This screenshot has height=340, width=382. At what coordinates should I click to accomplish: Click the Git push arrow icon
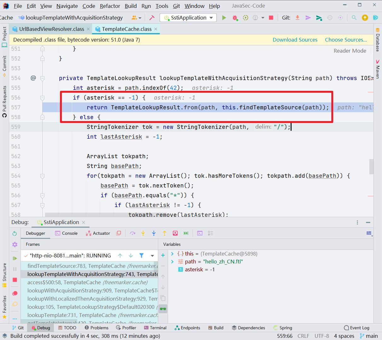(308, 18)
